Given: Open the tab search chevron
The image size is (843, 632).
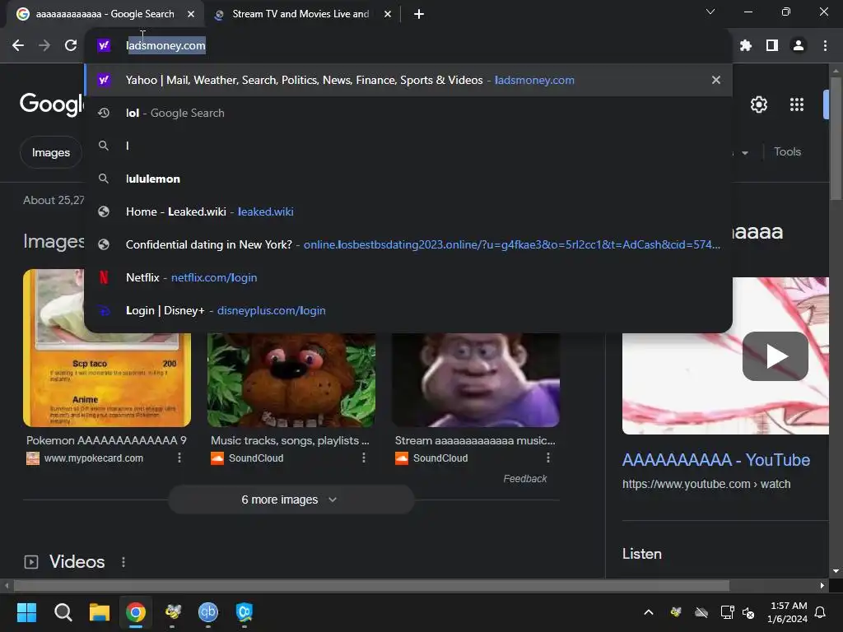Looking at the screenshot, I should (x=710, y=12).
